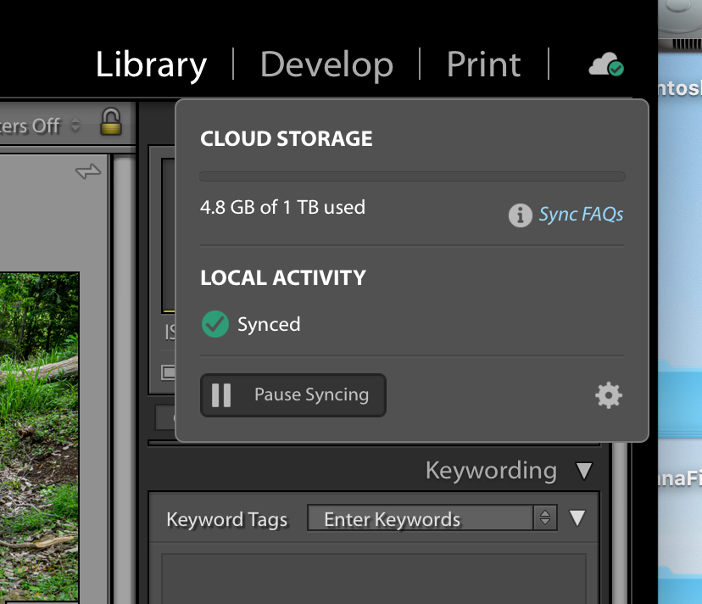The image size is (702, 604).
Task: Click the swap arrows icon above photo
Action: (x=88, y=171)
